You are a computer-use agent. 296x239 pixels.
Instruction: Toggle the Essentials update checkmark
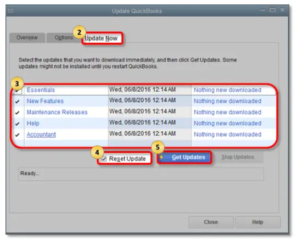18,91
